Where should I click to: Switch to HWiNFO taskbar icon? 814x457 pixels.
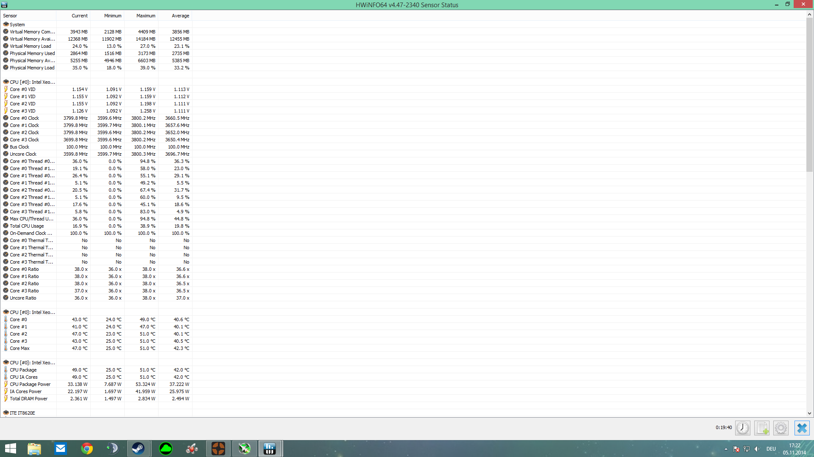click(270, 448)
